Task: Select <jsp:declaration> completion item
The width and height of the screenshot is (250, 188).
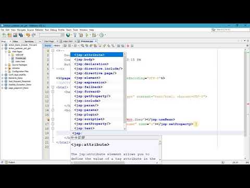Action: click(97, 64)
